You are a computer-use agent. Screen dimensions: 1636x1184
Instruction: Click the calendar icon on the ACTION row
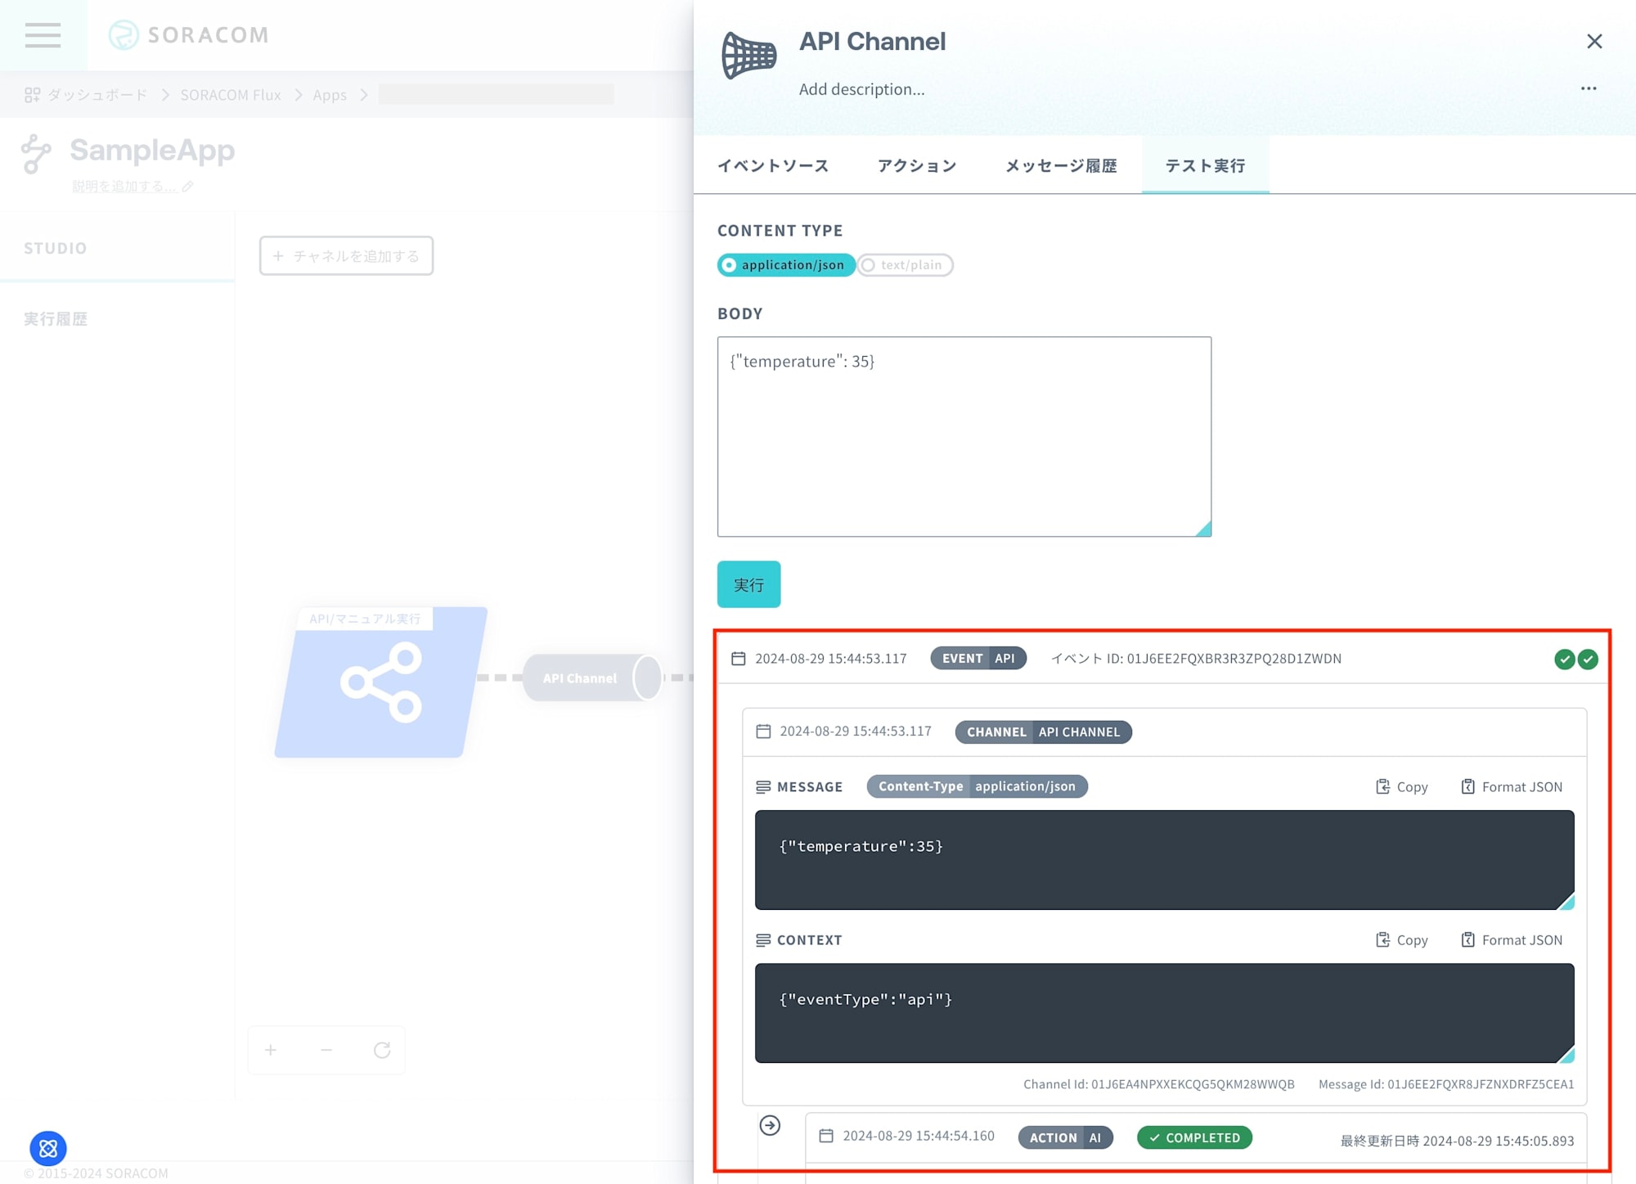826,1136
